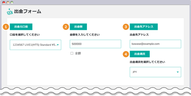Click the red close window button
Screen dimensions: 191x96
click(x=4, y=3)
